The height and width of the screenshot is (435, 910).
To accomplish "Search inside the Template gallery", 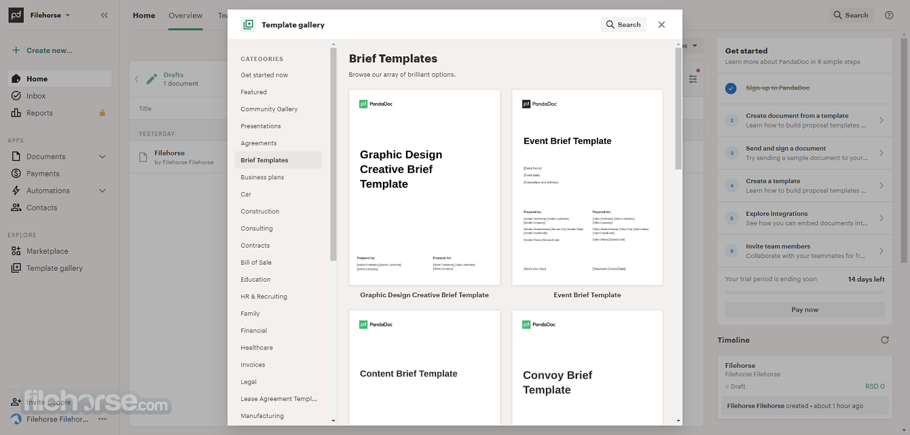I will 623,24.
